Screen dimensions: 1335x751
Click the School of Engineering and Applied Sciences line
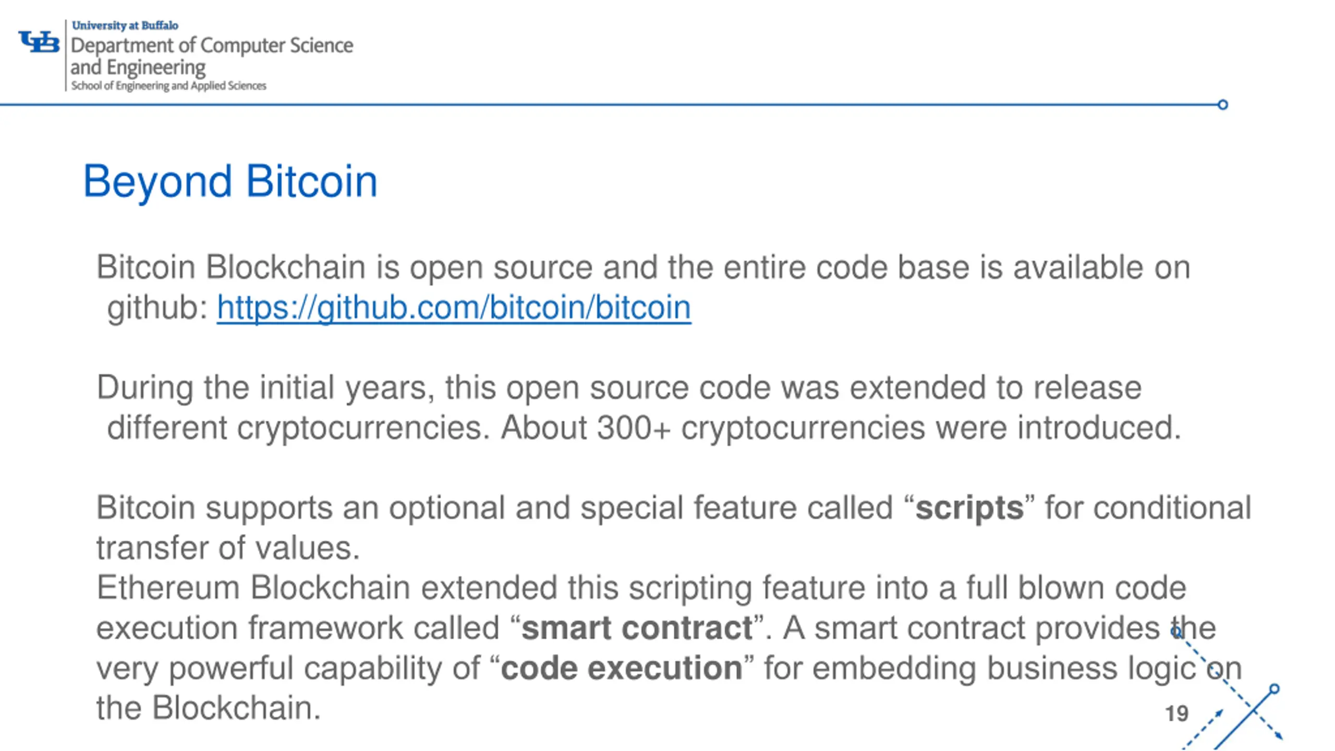168,86
